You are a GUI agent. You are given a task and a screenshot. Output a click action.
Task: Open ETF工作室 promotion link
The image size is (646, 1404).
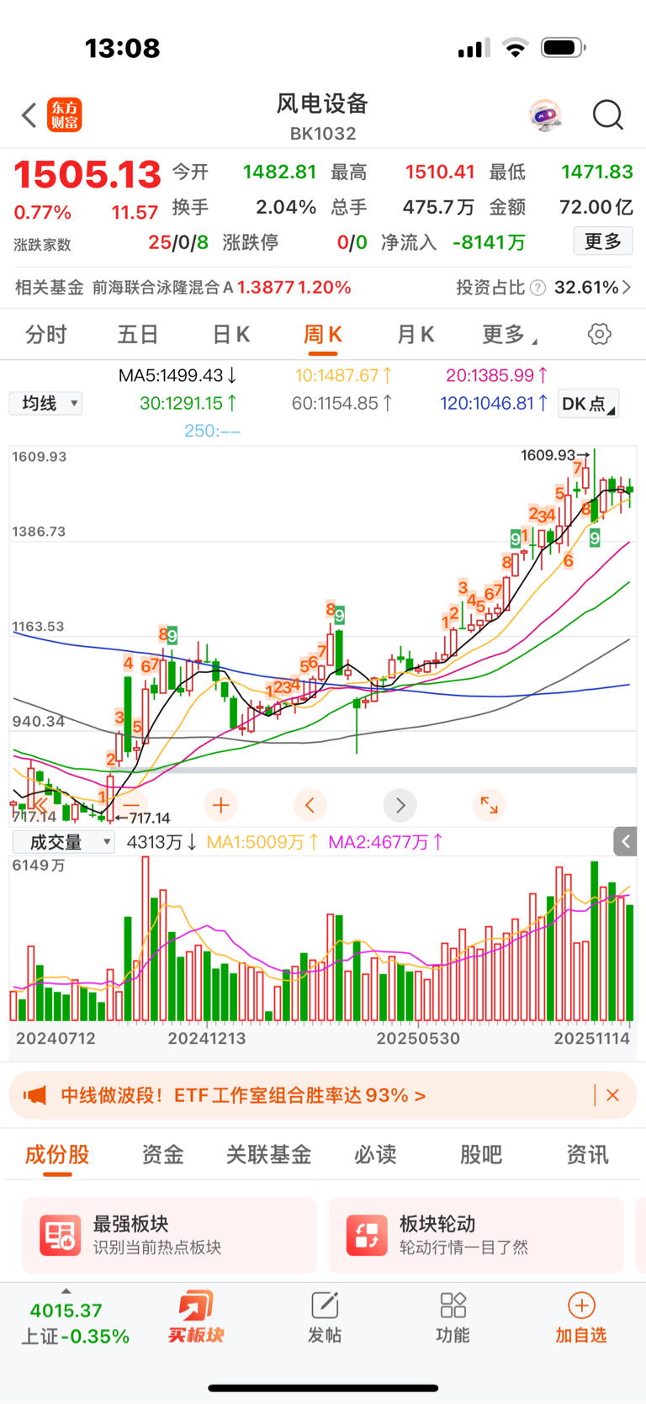(243, 1095)
